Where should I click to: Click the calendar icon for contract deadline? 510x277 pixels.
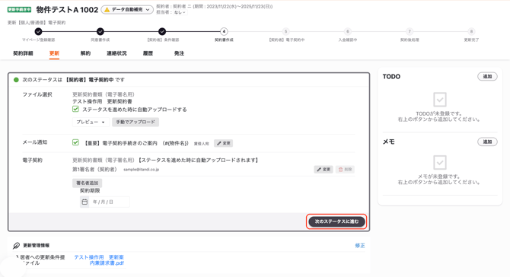click(x=84, y=202)
